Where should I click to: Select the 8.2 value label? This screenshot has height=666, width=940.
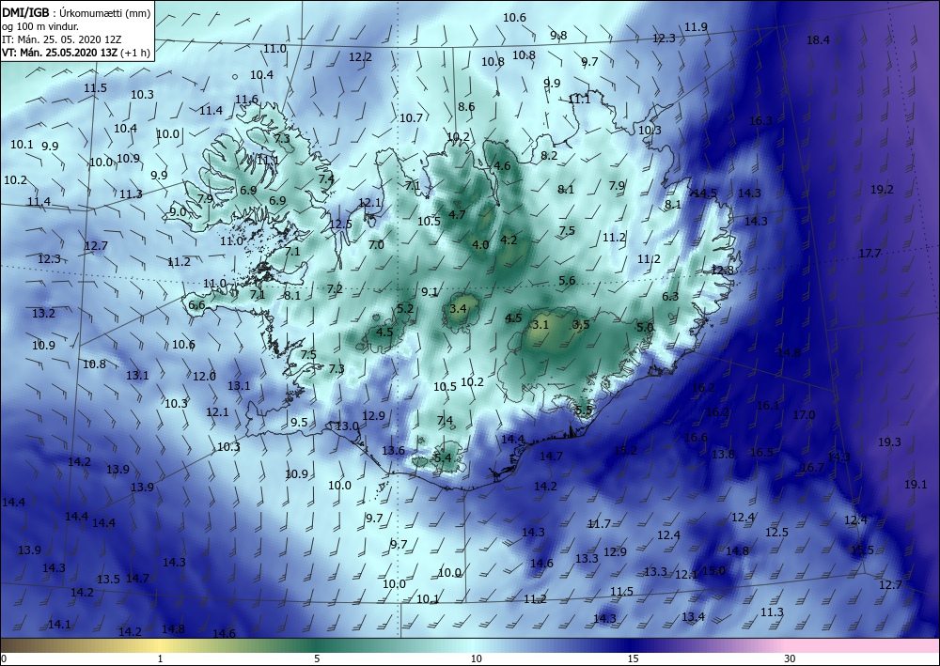pos(549,155)
